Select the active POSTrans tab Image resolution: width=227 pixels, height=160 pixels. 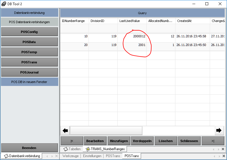pyautogui.click(x=132, y=156)
